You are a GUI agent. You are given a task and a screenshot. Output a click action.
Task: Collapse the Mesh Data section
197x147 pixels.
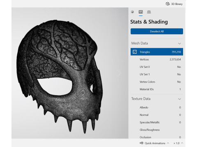tap(179, 43)
